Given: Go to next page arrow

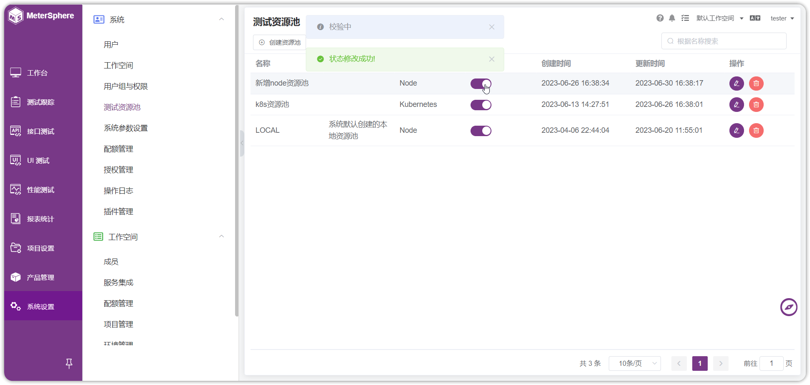Looking at the screenshot, I should tap(721, 363).
